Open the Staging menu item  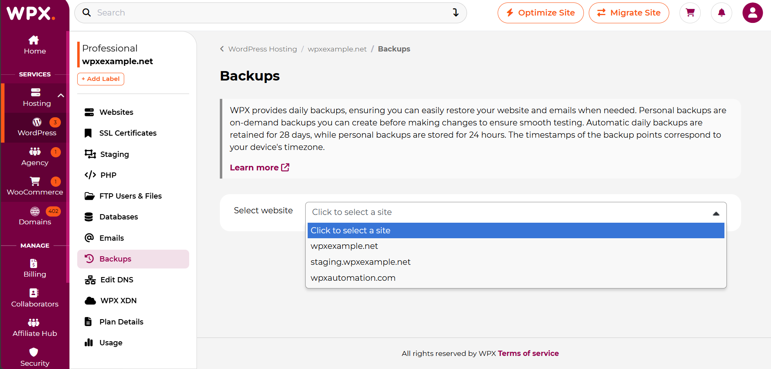133,154
